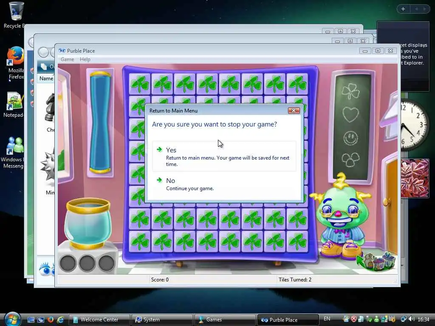Open the Windows Start orb

pyautogui.click(x=12, y=319)
